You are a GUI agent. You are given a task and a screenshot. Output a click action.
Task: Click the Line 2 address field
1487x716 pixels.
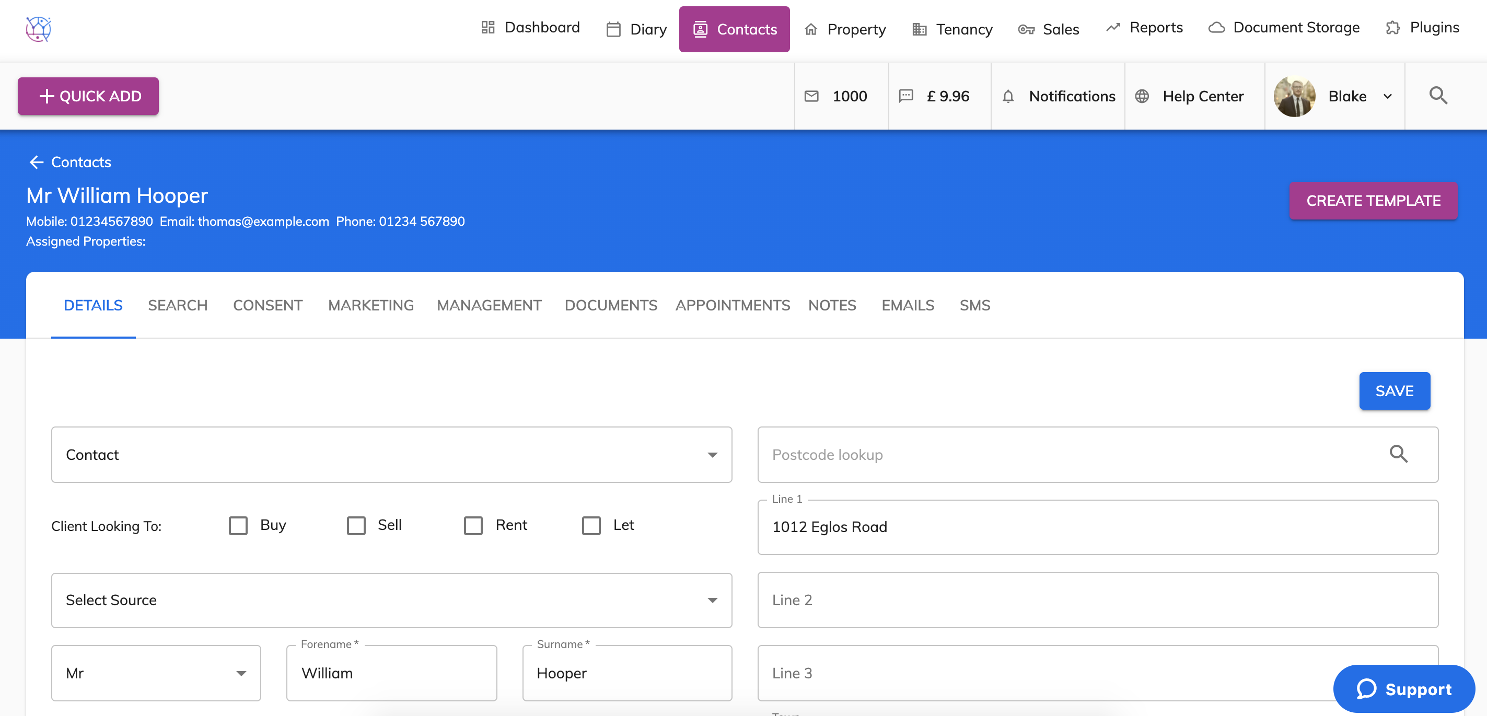1097,600
